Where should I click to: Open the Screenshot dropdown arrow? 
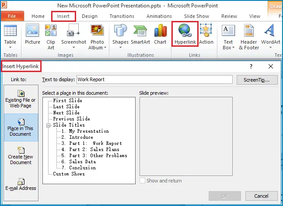pyautogui.click(x=73, y=48)
